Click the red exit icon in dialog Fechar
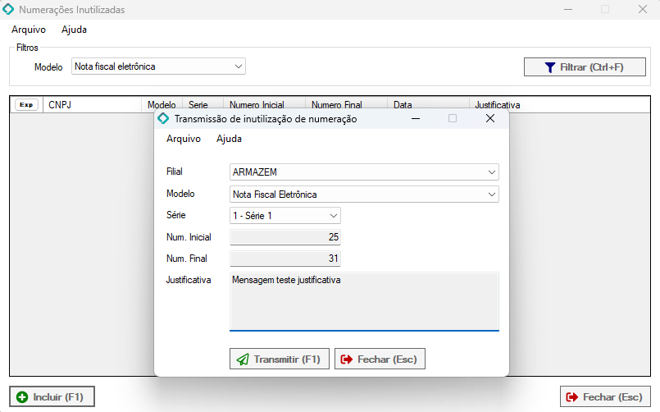The width and height of the screenshot is (660, 412). tap(347, 359)
